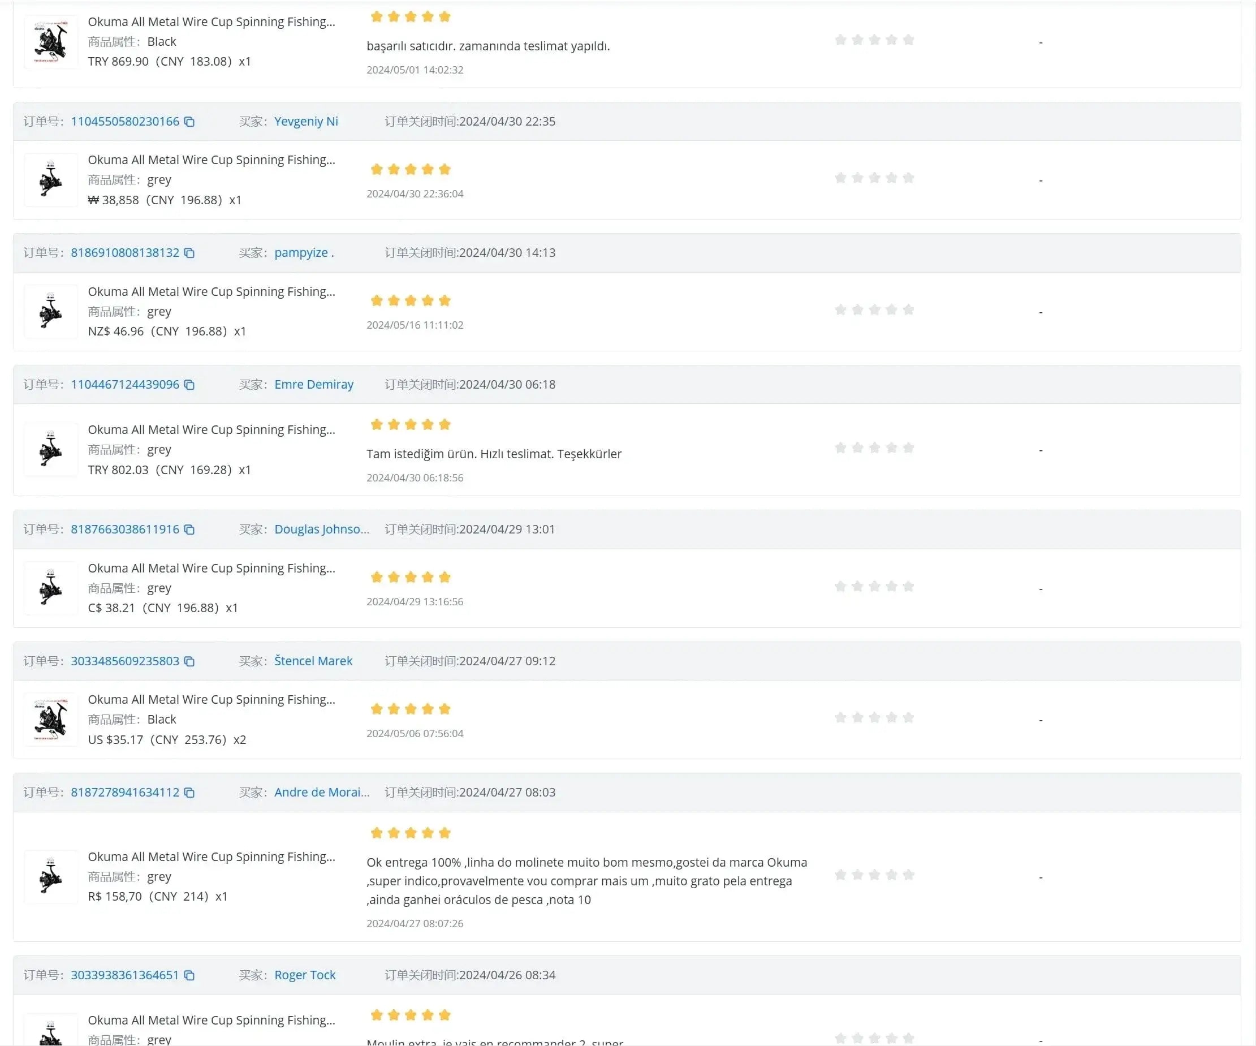
Task: Copy order number 8186910808138132
Action: pos(189,253)
